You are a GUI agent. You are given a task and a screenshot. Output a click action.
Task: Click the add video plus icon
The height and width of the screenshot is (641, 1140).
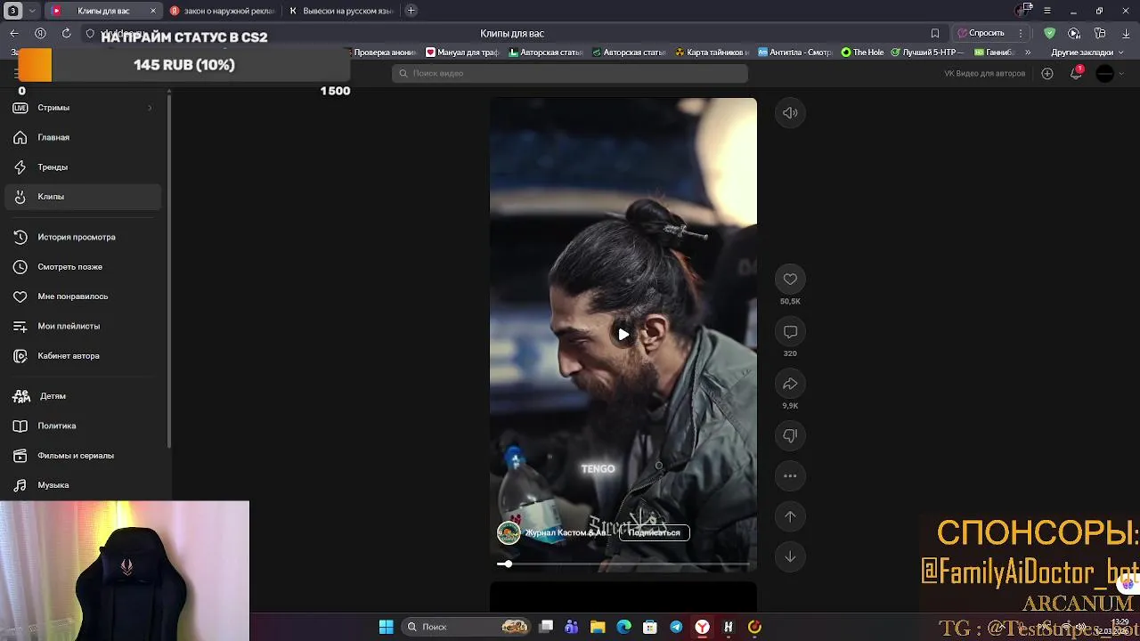[1047, 73]
